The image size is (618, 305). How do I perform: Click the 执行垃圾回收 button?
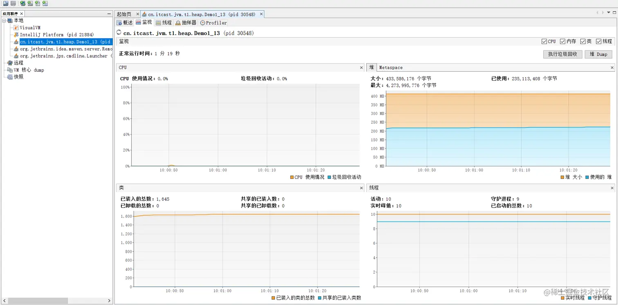(x=562, y=54)
